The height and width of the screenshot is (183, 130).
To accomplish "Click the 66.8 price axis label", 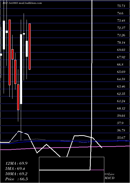I will click(x=120, y=65).
